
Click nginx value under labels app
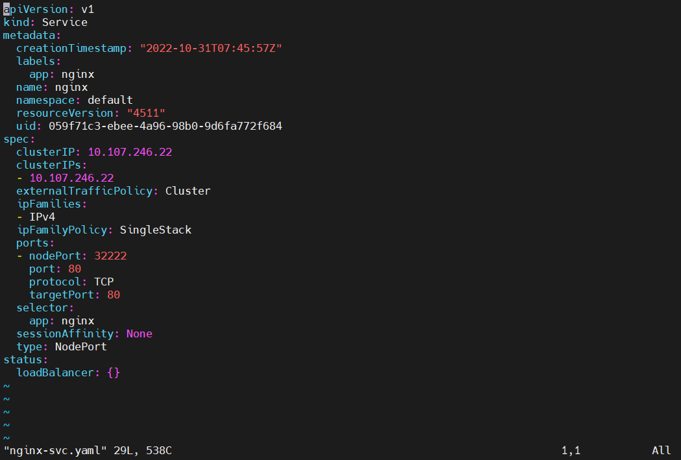pyautogui.click(x=78, y=74)
